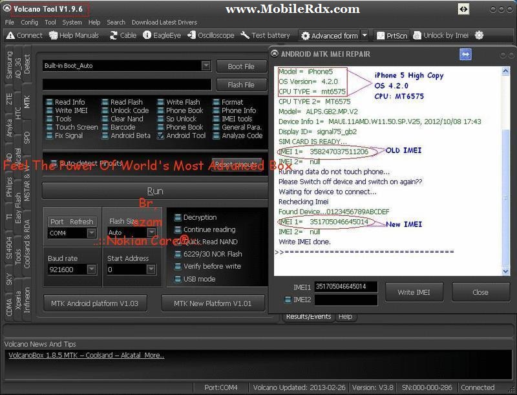517x395 pixels.
Task: Click the Cable toolbar icon
Action: 123,36
